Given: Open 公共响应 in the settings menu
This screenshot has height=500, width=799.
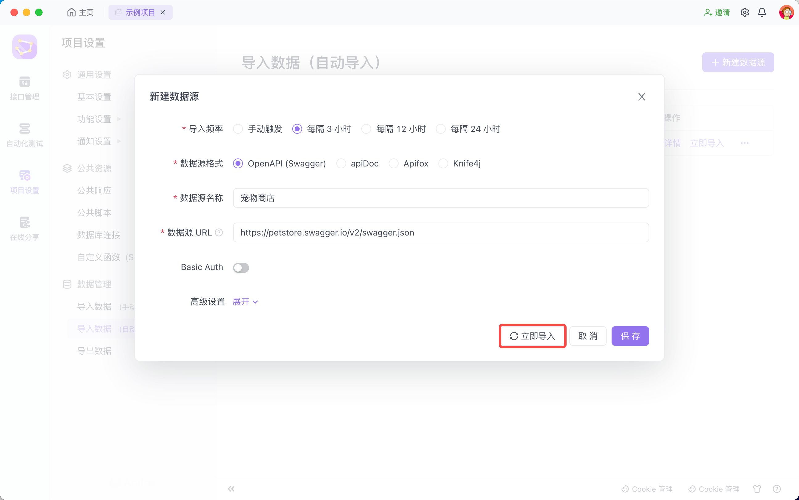Looking at the screenshot, I should [94, 191].
